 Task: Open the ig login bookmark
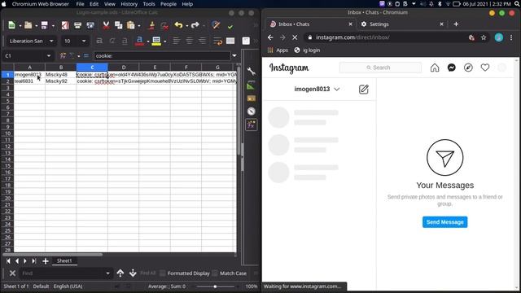pos(308,50)
